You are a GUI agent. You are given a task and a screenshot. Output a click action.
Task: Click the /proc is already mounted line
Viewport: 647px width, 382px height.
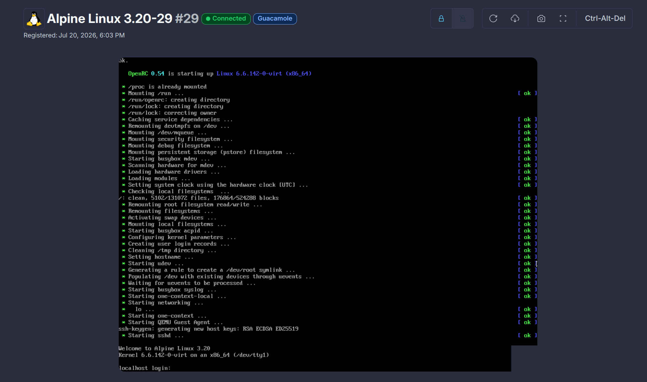(164, 87)
